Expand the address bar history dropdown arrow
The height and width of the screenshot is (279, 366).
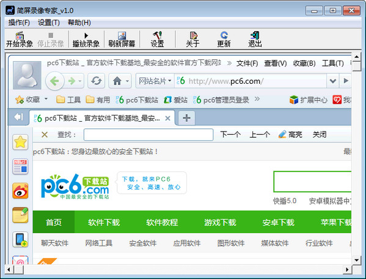tap(332, 81)
